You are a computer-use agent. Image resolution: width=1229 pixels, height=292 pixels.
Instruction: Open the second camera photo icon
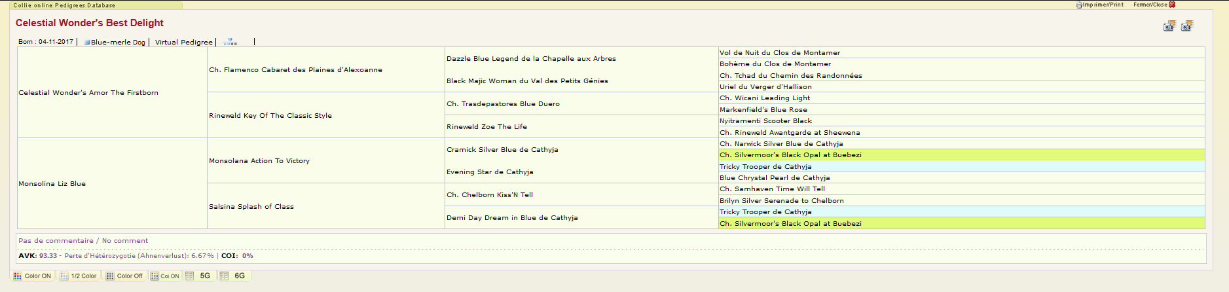(x=1187, y=26)
